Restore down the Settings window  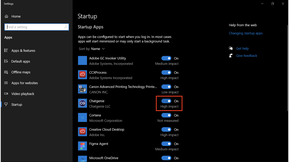pyautogui.click(x=273, y=4)
